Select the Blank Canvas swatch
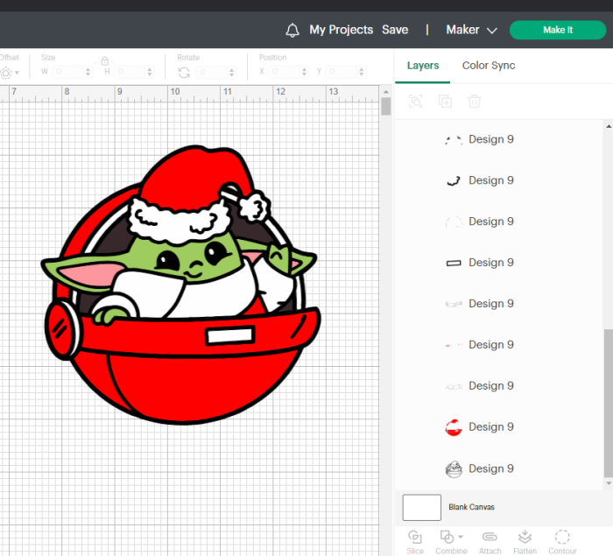Image resolution: width=613 pixels, height=556 pixels. [422, 507]
